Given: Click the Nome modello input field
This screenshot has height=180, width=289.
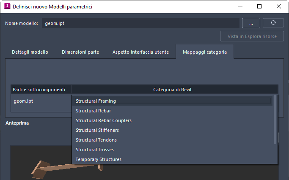Looking at the screenshot, I should coord(140,23).
